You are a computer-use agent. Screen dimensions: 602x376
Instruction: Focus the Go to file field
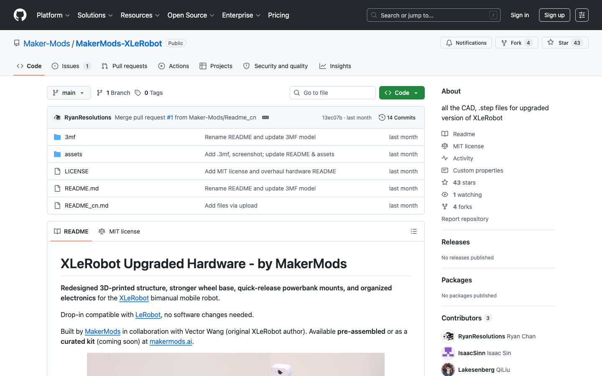333,93
